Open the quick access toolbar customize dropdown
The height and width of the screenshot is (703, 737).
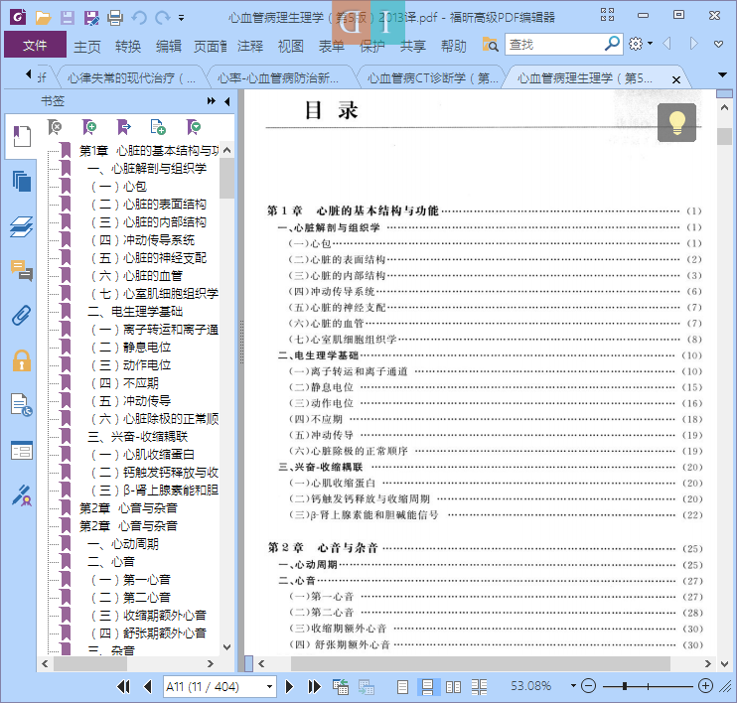click(x=182, y=19)
